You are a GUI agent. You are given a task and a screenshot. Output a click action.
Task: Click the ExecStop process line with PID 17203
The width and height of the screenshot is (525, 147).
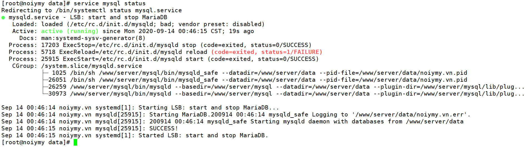coord(160,45)
